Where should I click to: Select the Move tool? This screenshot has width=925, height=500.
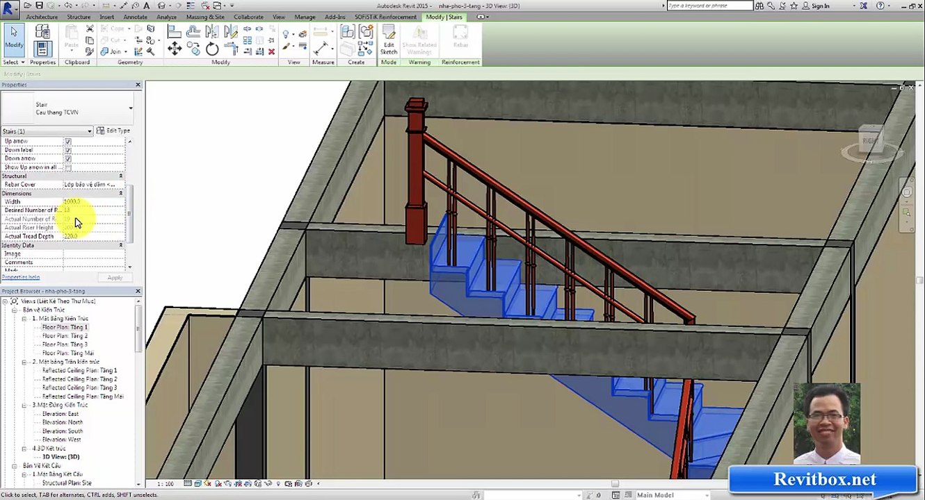175,49
